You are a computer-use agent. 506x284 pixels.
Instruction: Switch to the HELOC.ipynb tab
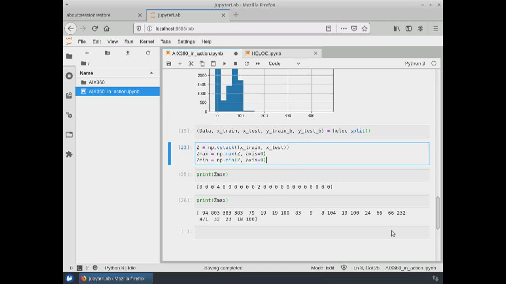[x=266, y=53]
